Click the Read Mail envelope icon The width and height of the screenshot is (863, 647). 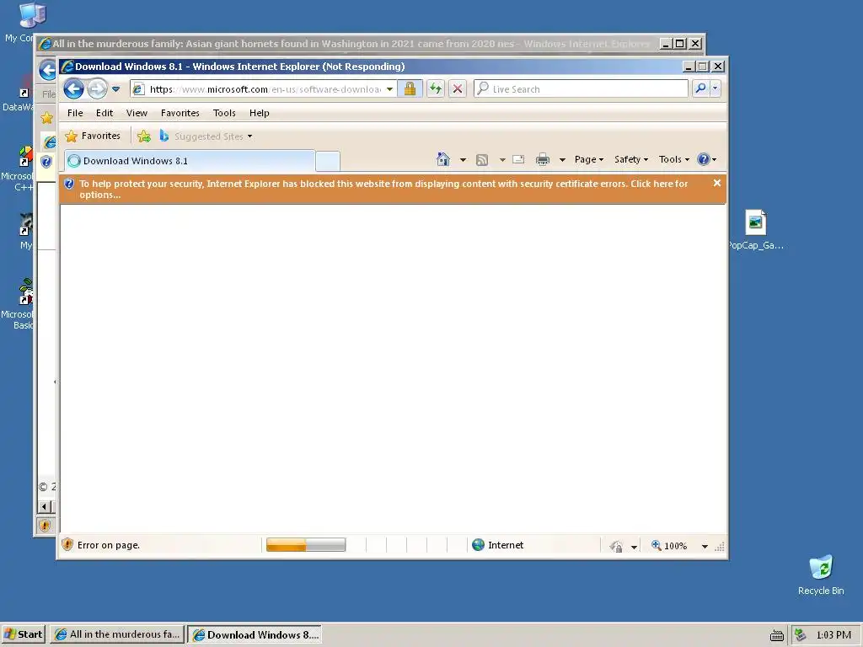[x=518, y=159]
